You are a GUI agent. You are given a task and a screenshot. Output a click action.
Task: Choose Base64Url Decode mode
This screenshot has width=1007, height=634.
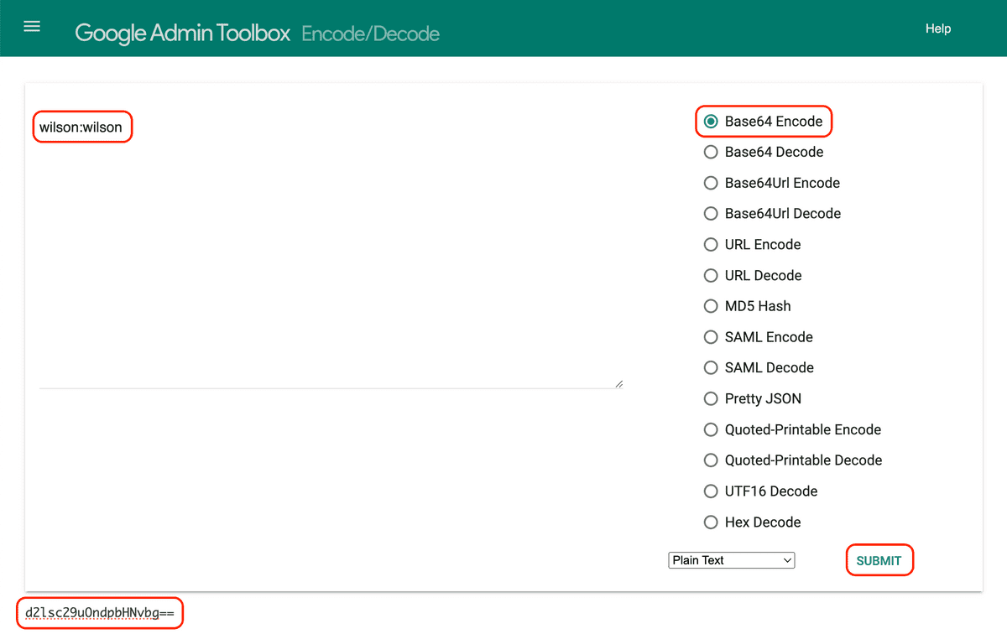tap(711, 213)
